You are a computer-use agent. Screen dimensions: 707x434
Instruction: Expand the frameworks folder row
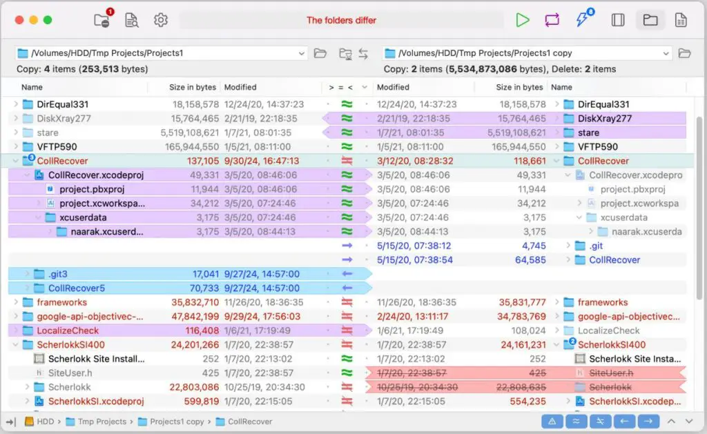(x=15, y=302)
